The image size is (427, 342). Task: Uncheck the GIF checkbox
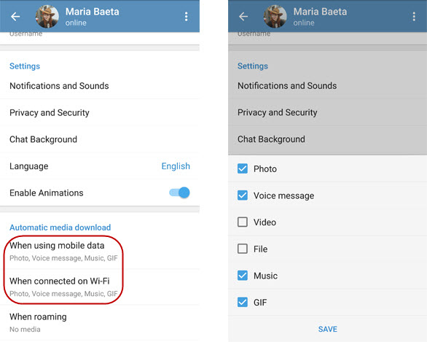click(x=243, y=302)
